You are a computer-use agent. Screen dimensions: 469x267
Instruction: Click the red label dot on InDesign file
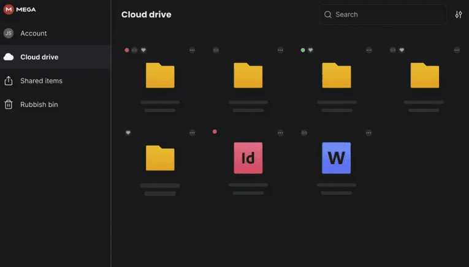pyautogui.click(x=215, y=132)
